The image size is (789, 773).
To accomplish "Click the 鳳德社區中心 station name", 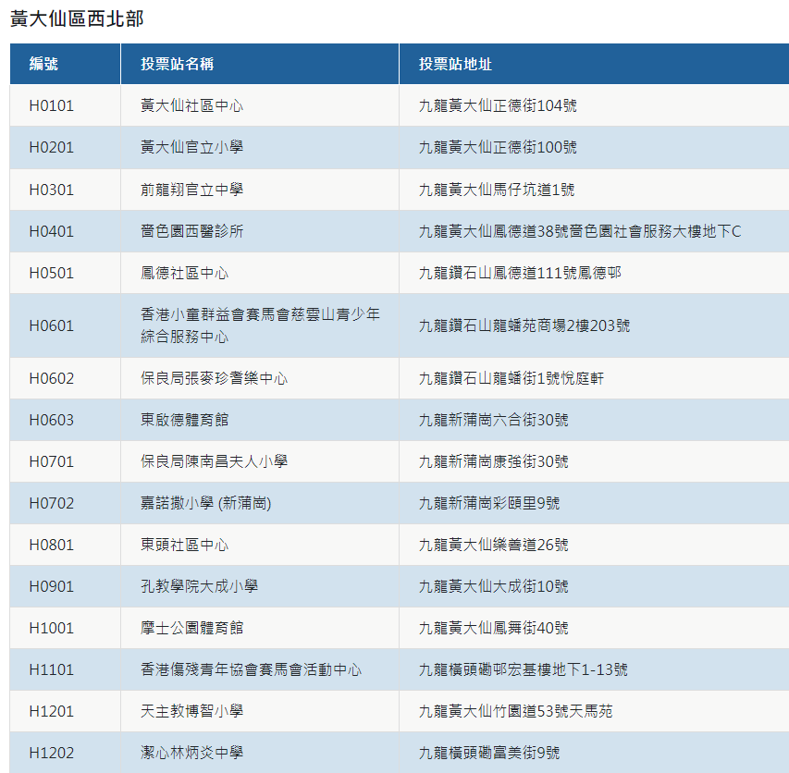I will (x=184, y=273).
